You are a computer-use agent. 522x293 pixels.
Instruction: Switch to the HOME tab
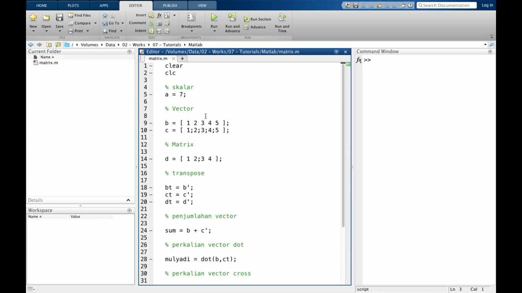(42, 5)
